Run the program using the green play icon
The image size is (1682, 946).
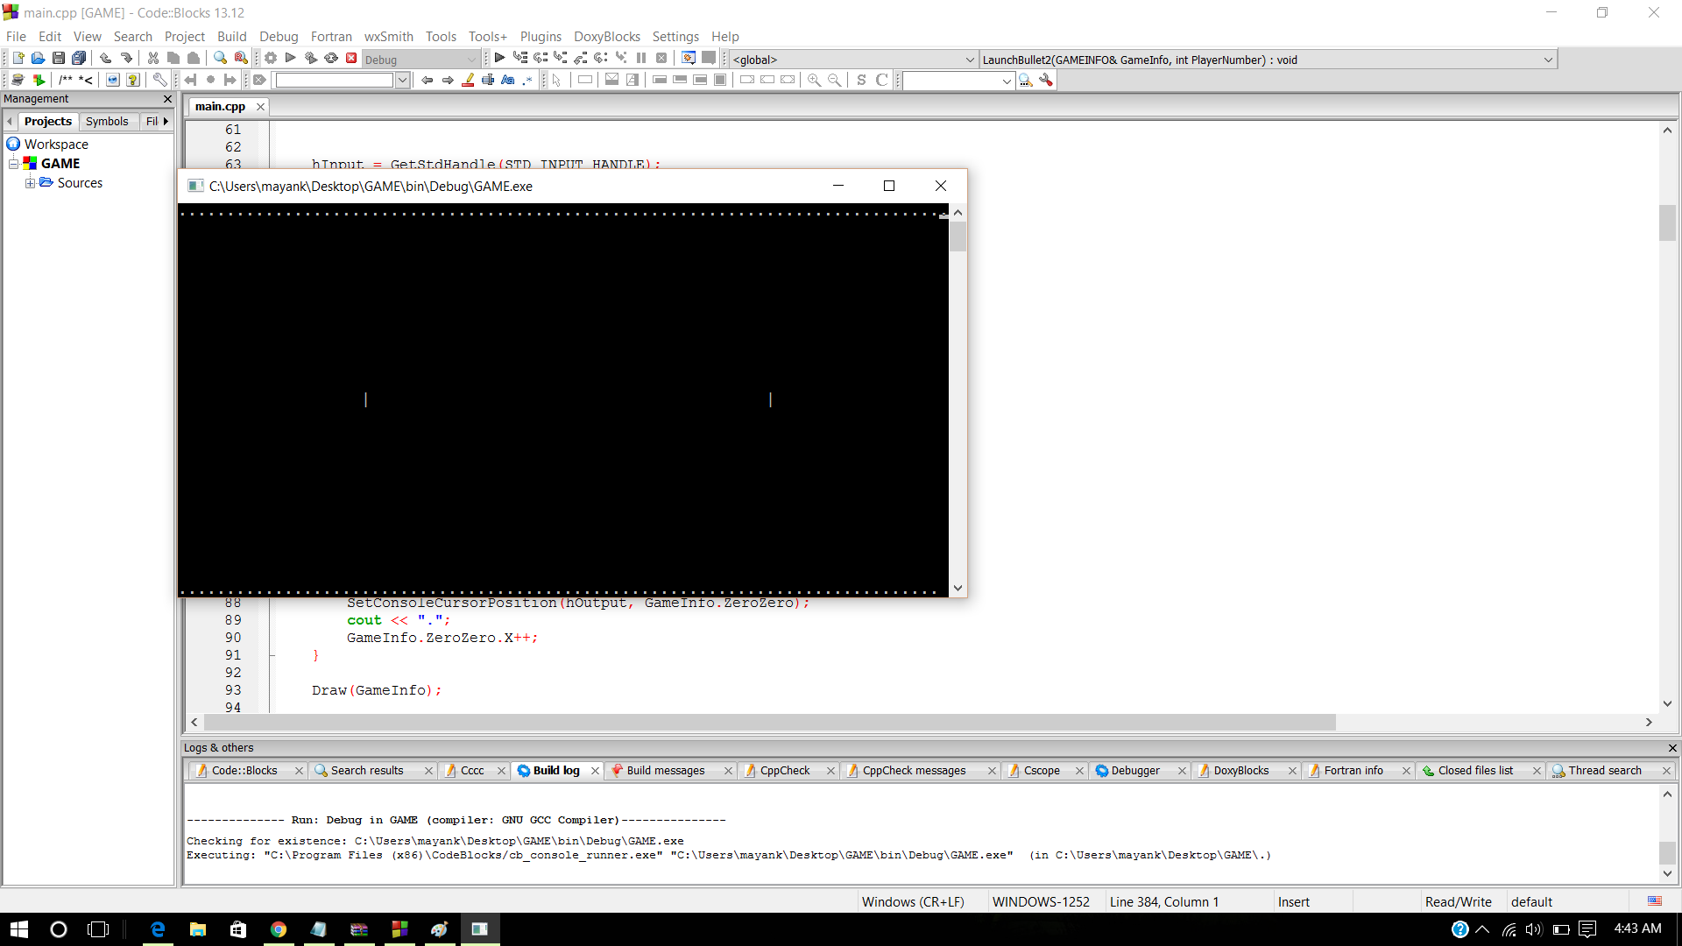click(290, 58)
